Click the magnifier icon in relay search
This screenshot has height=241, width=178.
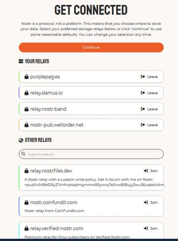point(24,154)
